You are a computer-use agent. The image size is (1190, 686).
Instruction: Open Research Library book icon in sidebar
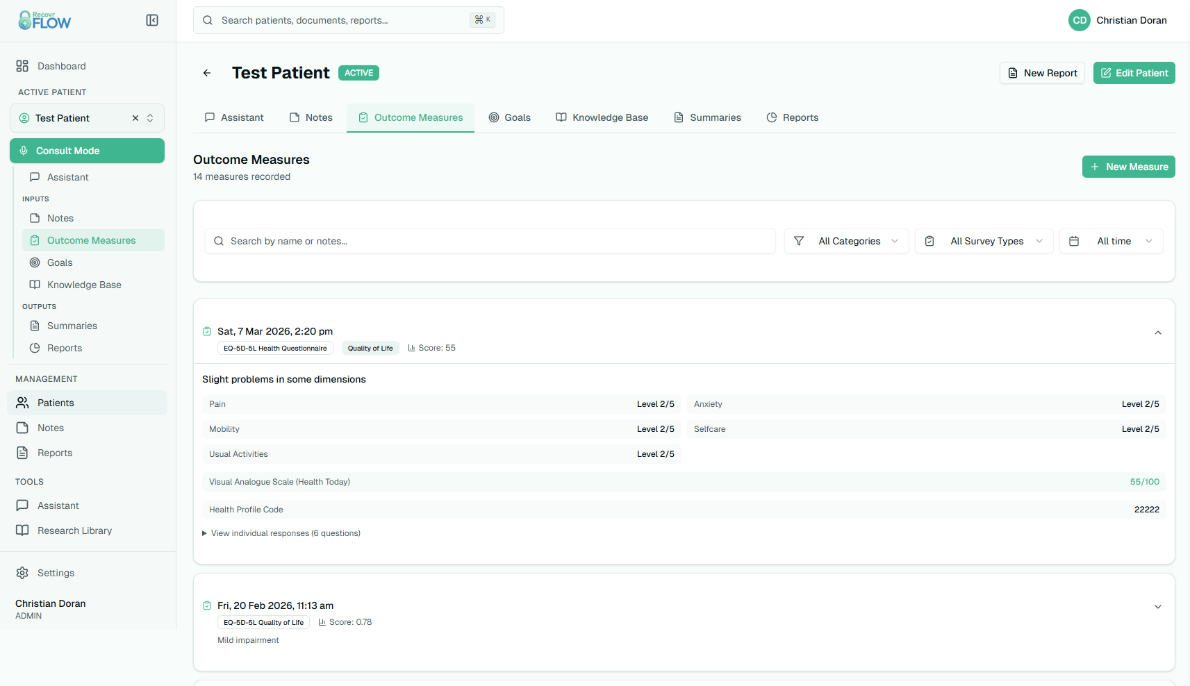pos(22,530)
